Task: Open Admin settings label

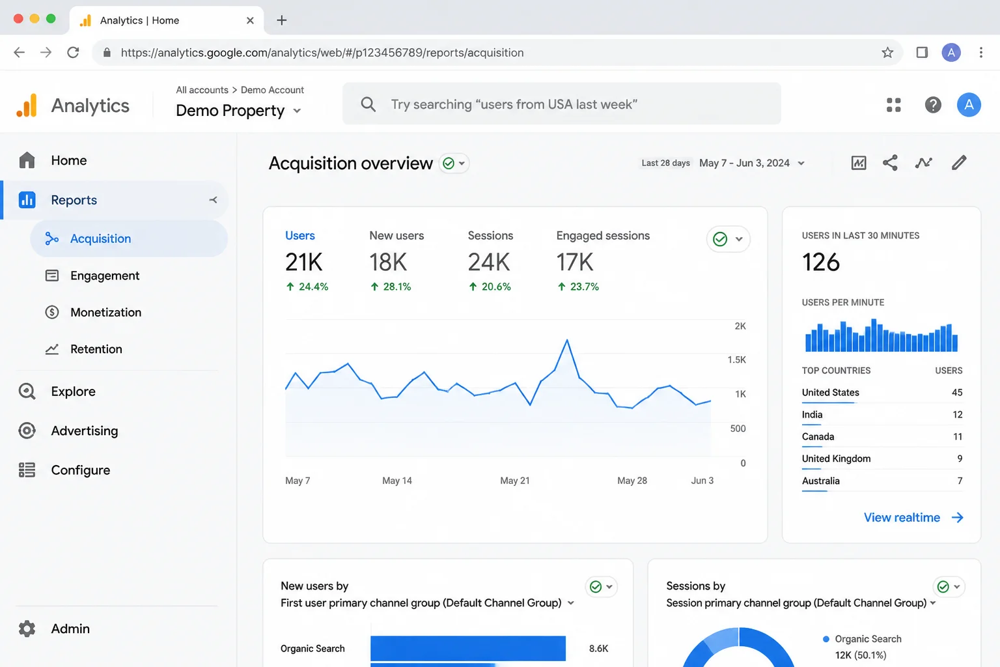Action: (x=70, y=629)
